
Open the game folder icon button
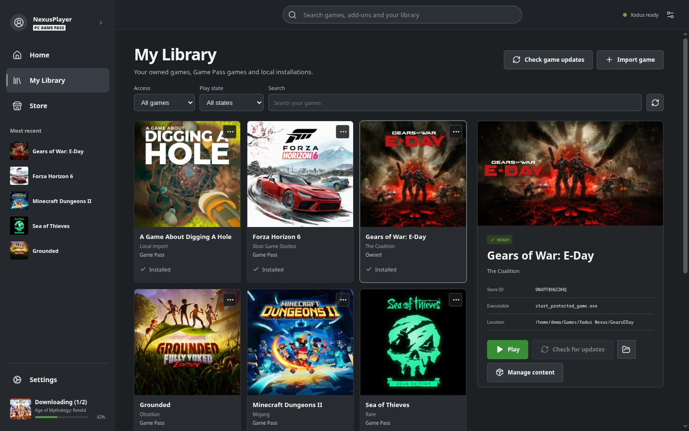626,350
